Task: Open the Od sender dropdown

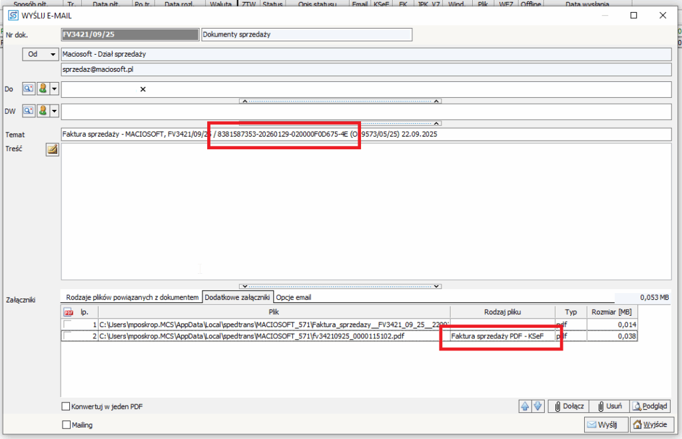Action: (x=41, y=55)
